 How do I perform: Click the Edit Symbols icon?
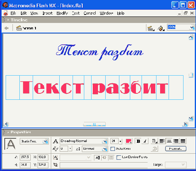point(161,28)
